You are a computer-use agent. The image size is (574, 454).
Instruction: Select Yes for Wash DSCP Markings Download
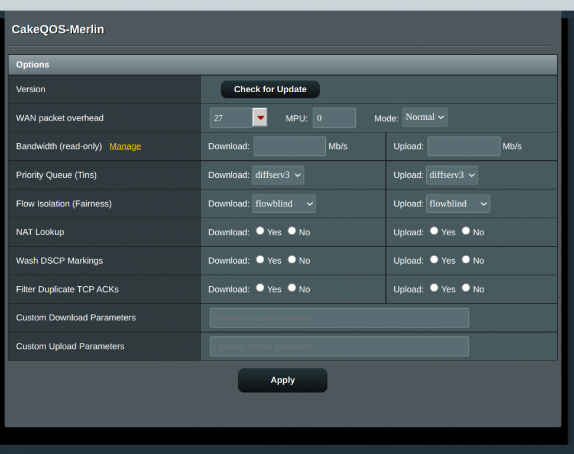point(260,260)
